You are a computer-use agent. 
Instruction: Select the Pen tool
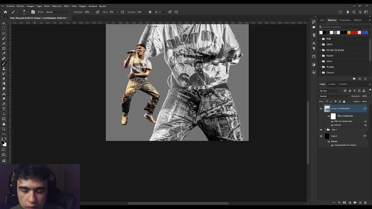click(4, 104)
